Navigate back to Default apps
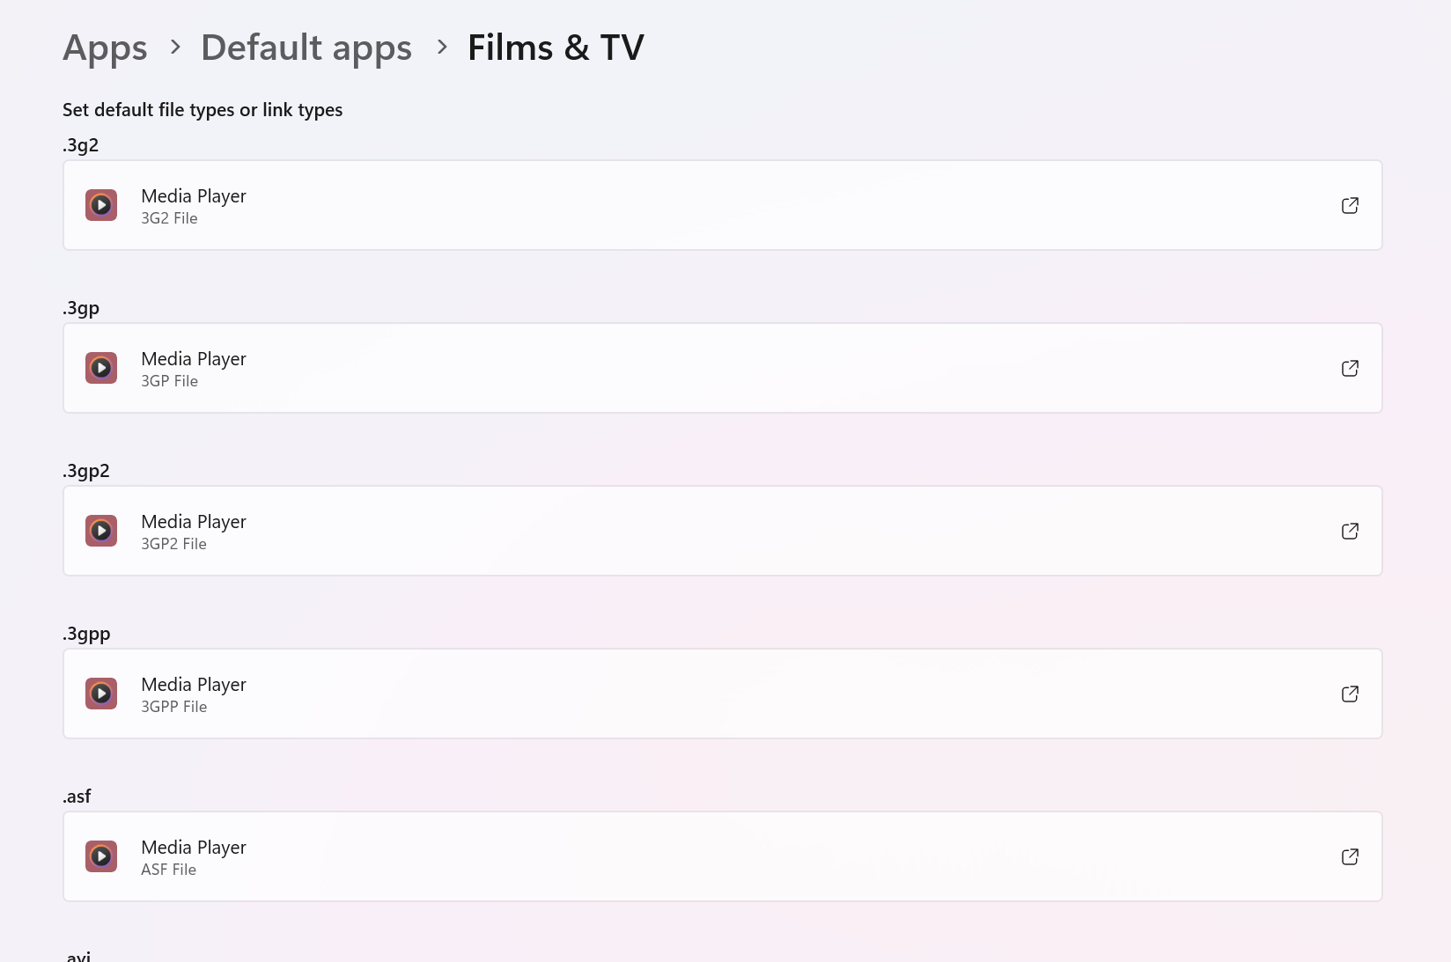 306,48
